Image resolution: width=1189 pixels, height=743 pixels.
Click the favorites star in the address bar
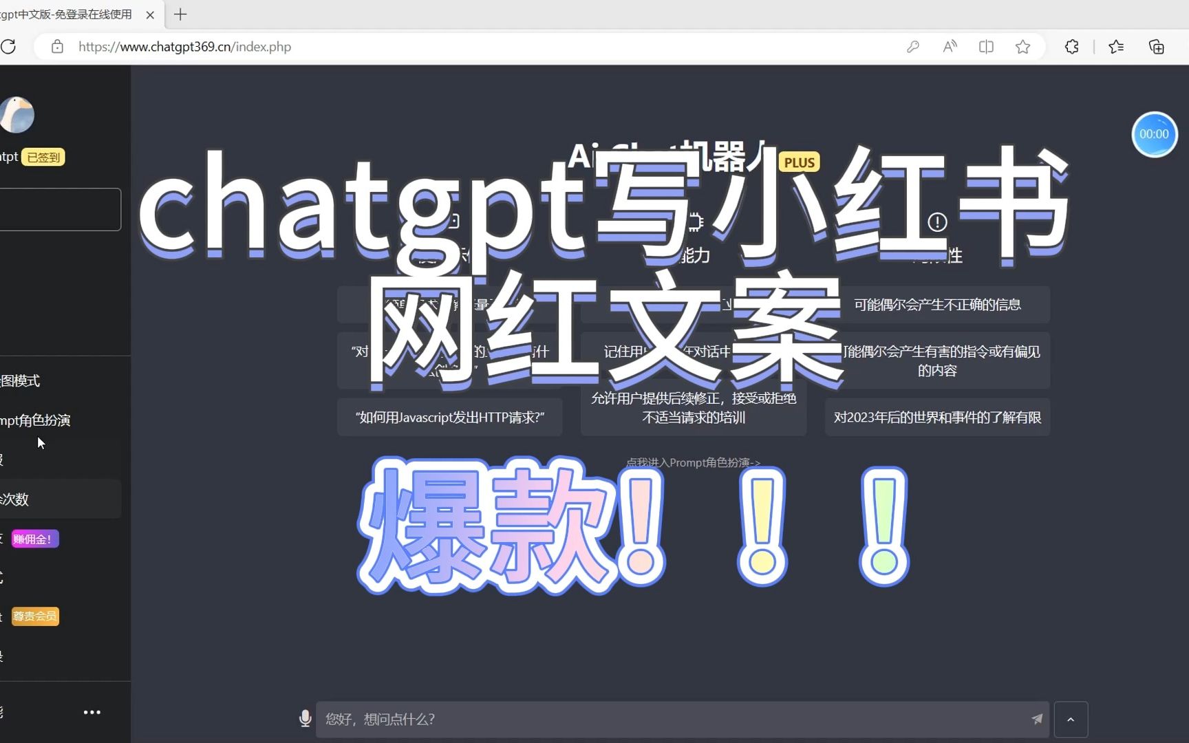(1023, 47)
